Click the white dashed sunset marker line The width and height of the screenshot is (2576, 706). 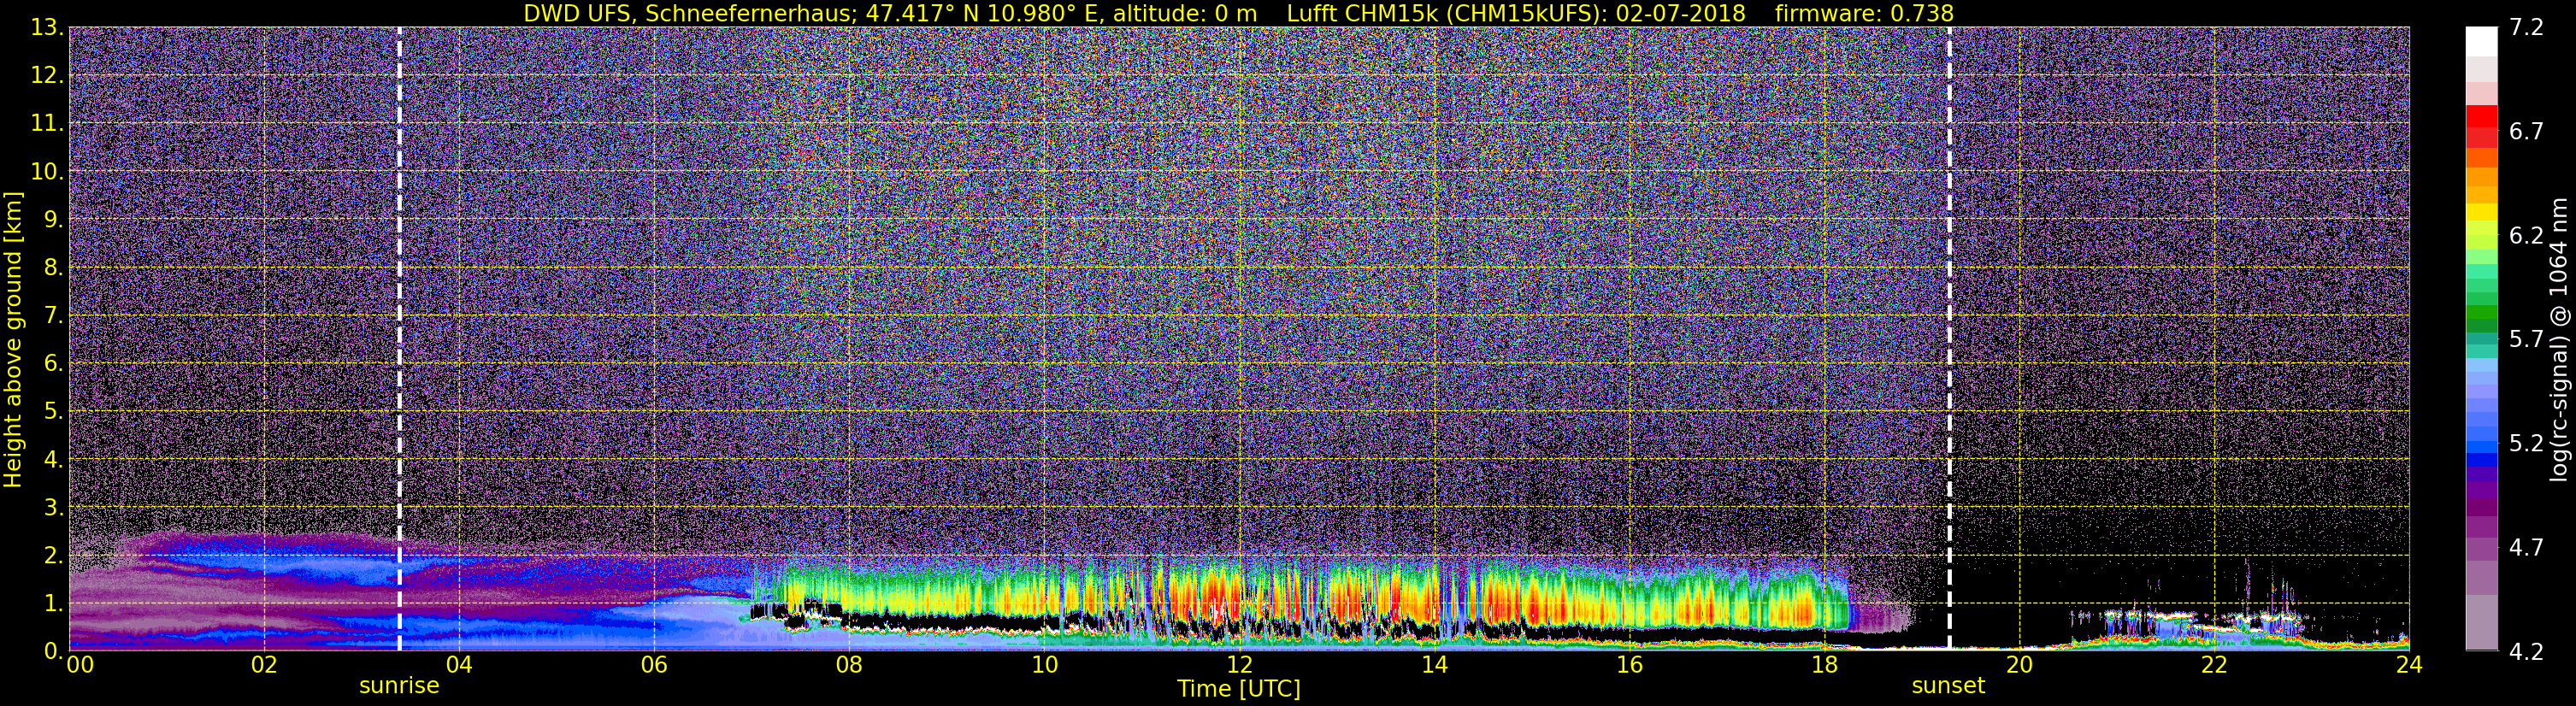[x=1949, y=339]
